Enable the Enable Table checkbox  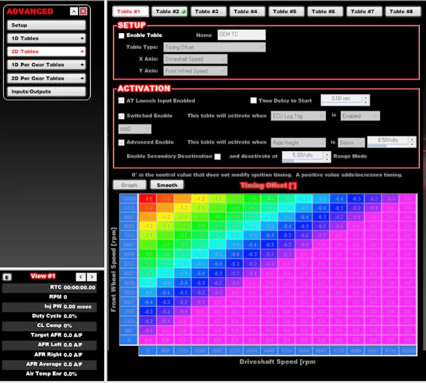121,36
